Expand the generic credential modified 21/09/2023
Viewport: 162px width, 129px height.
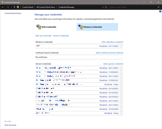[x=121, y=72]
